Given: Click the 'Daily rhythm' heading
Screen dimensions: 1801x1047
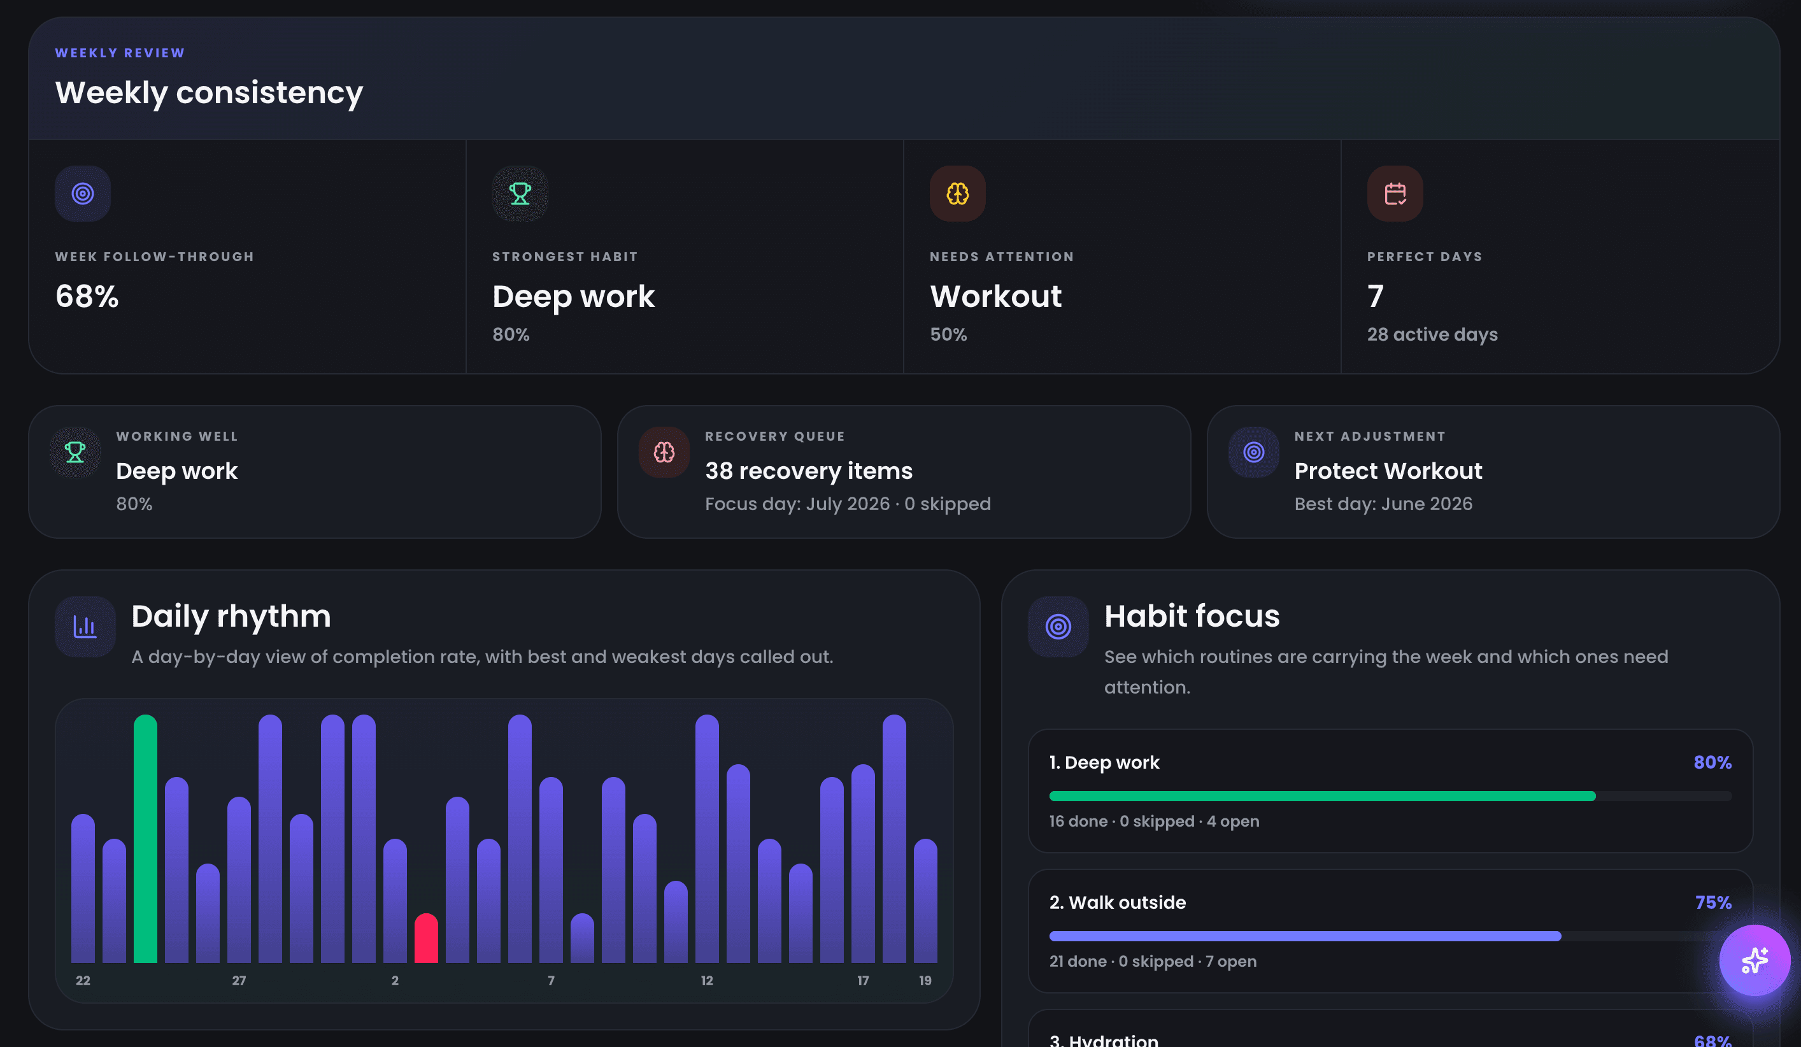Looking at the screenshot, I should coord(232,616).
